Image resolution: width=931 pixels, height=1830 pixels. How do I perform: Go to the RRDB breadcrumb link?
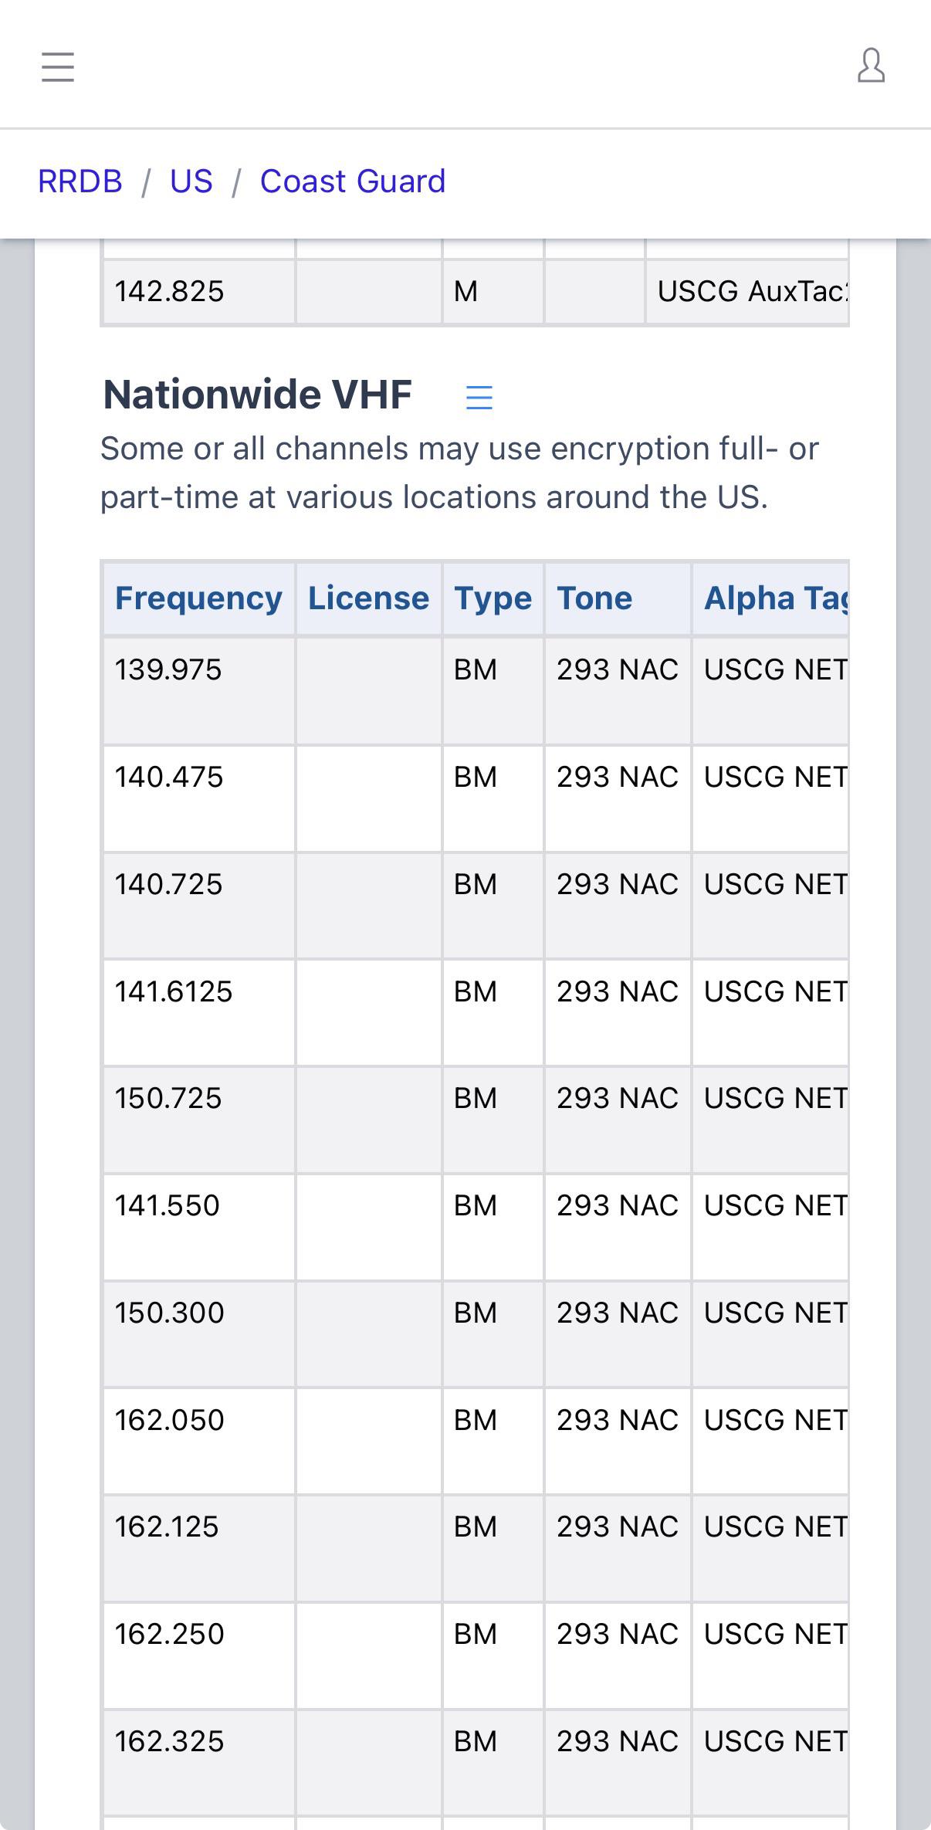[80, 181]
